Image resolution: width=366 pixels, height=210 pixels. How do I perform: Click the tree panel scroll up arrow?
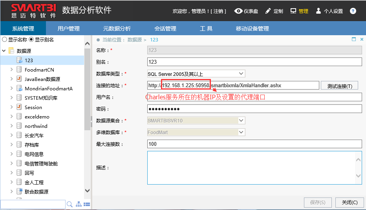[x=87, y=43]
